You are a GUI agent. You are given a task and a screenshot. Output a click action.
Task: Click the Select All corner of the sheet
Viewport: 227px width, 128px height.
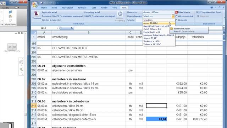click(x=34, y=32)
